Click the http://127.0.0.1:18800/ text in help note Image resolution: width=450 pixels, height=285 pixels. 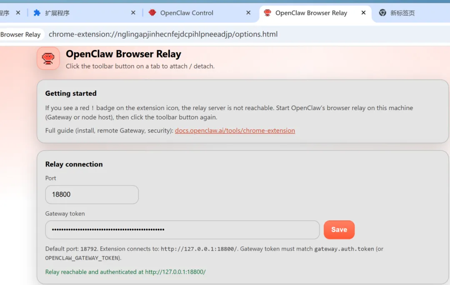pyautogui.click(x=199, y=249)
